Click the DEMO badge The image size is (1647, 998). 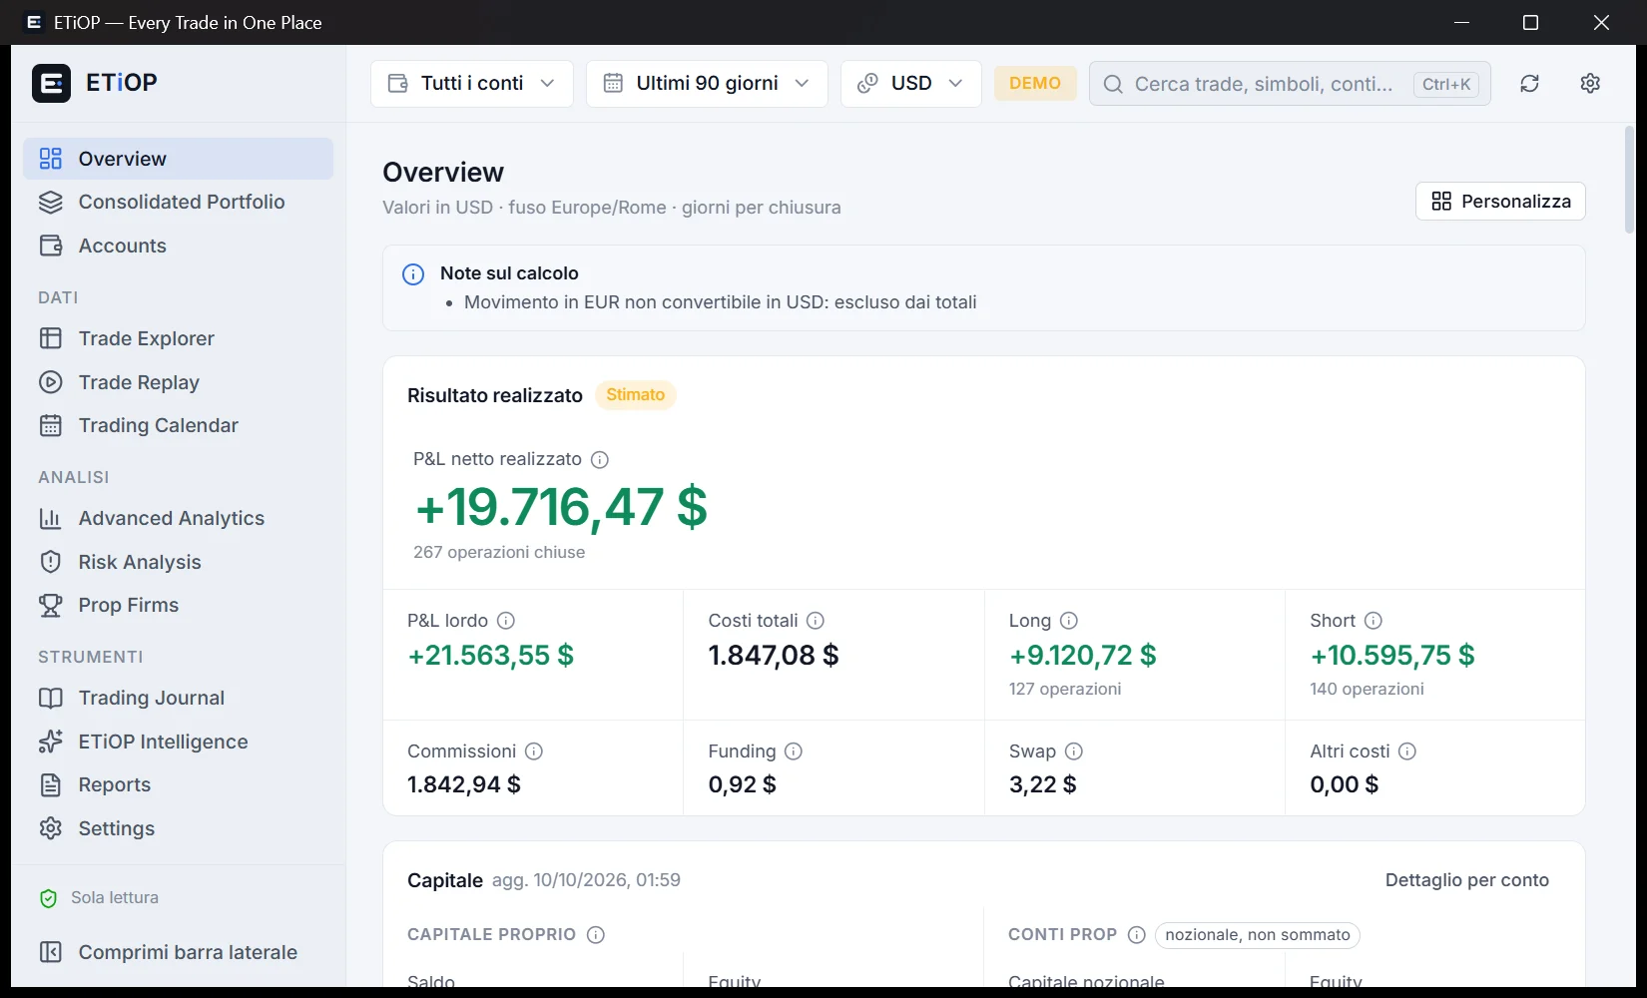click(1035, 83)
